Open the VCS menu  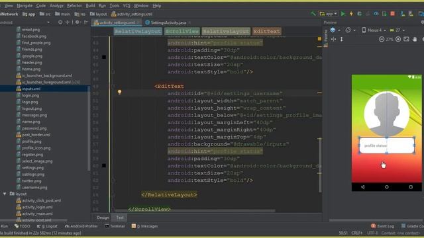click(x=127, y=5)
